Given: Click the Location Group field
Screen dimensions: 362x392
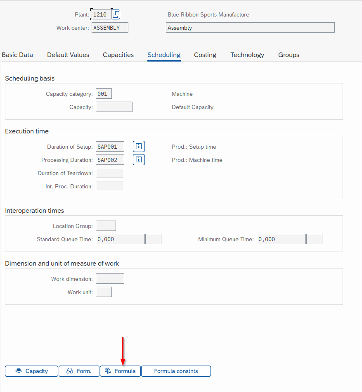Looking at the screenshot, I should coord(106,226).
